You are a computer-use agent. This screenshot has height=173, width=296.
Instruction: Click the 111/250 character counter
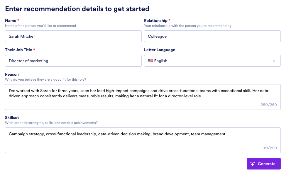[270, 148]
